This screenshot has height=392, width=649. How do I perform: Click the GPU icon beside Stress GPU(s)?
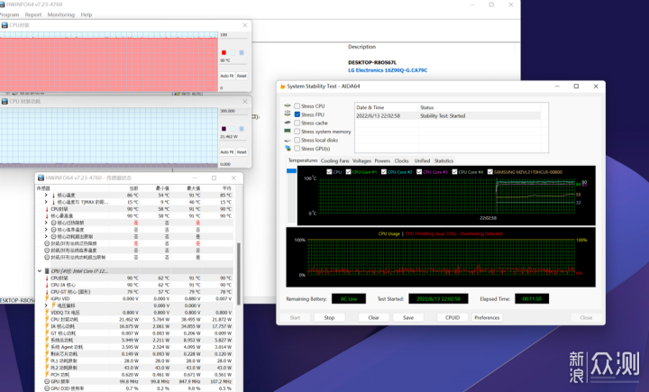287,149
